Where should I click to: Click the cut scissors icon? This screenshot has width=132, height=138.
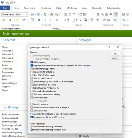[x=98, y=14]
